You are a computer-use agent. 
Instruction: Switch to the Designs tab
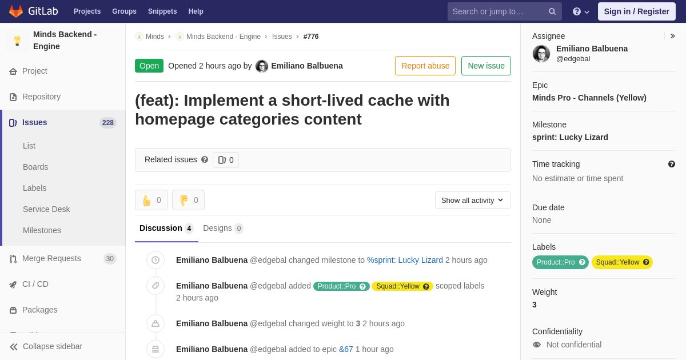223,228
